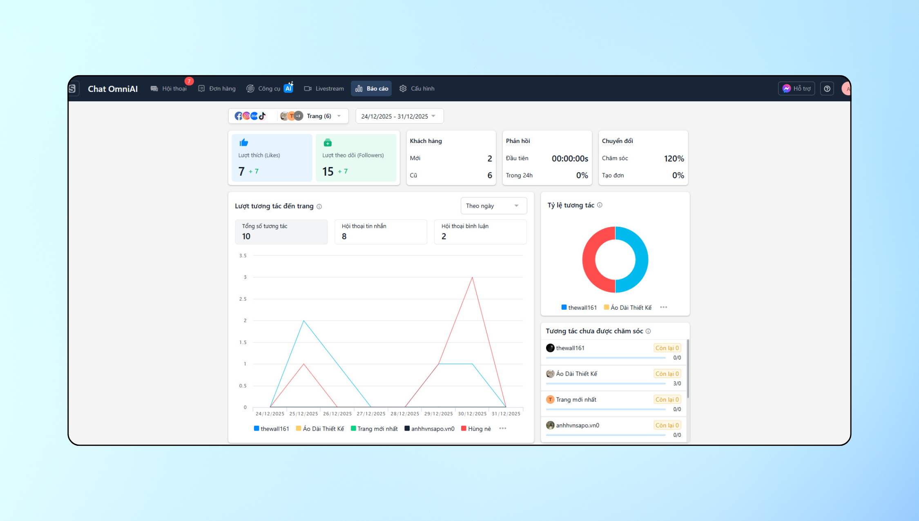Click info icon beside Lượt tương tác đến trang
This screenshot has height=521, width=919.
pyautogui.click(x=319, y=206)
